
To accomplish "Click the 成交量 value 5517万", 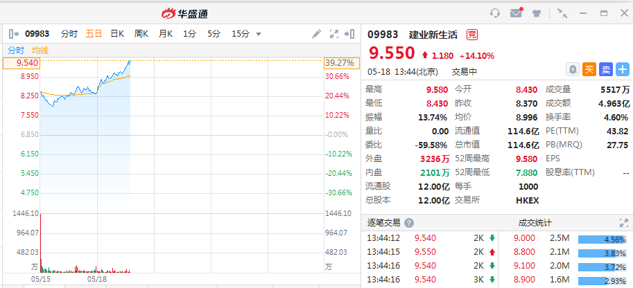I will tap(615, 89).
